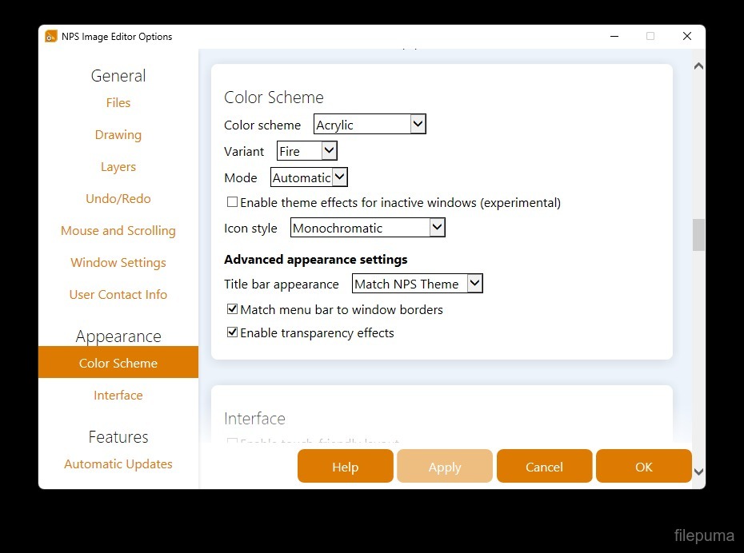
Task: Disable the transparency effects checkbox
Action: tap(233, 332)
